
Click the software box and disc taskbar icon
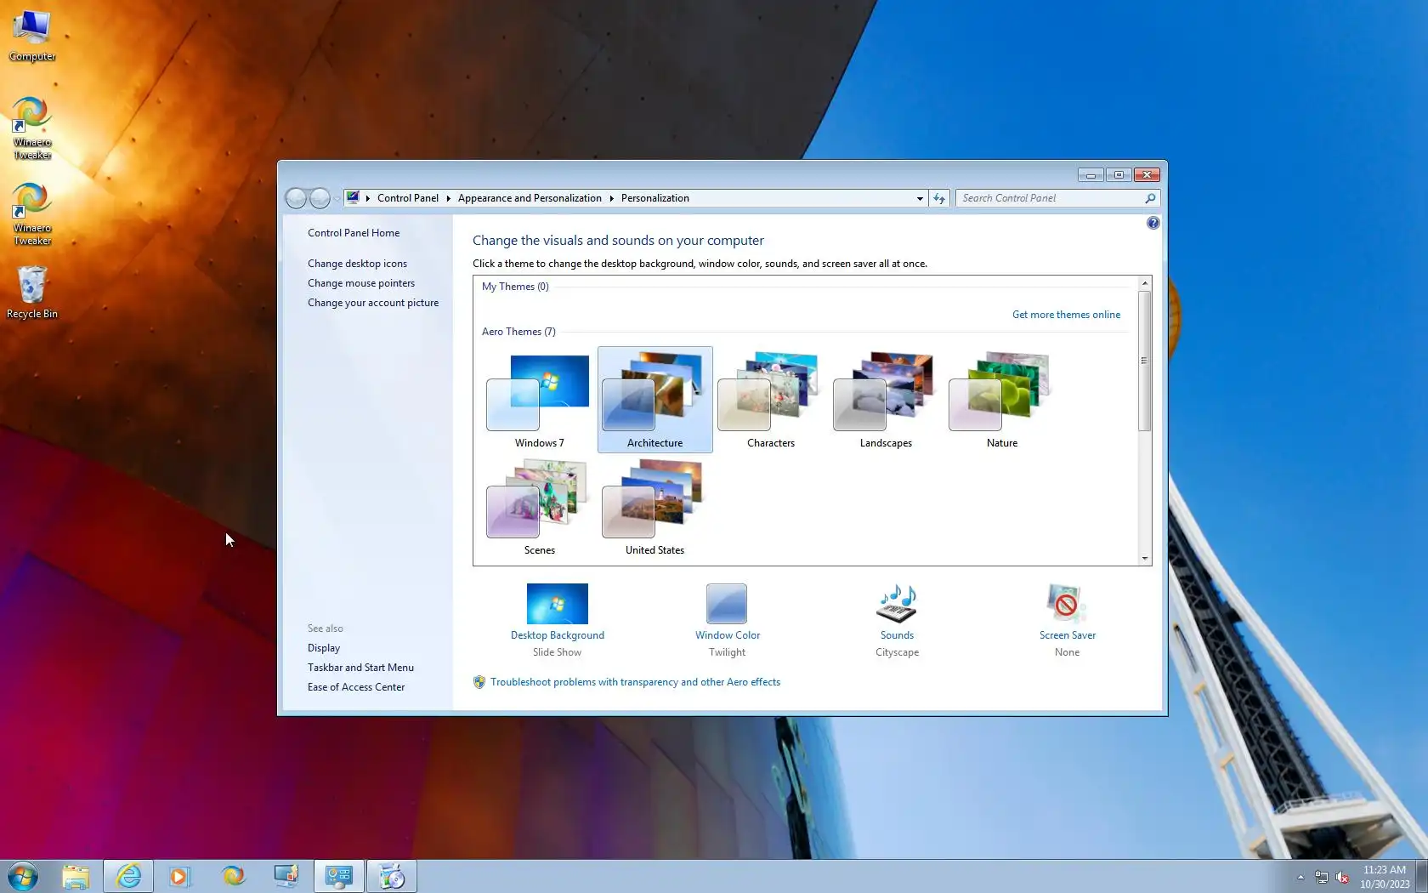(x=392, y=876)
